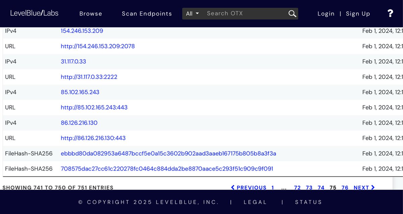This screenshot has height=214, width=403.
Task: Expand the All search filter dropdown
Action: click(192, 13)
